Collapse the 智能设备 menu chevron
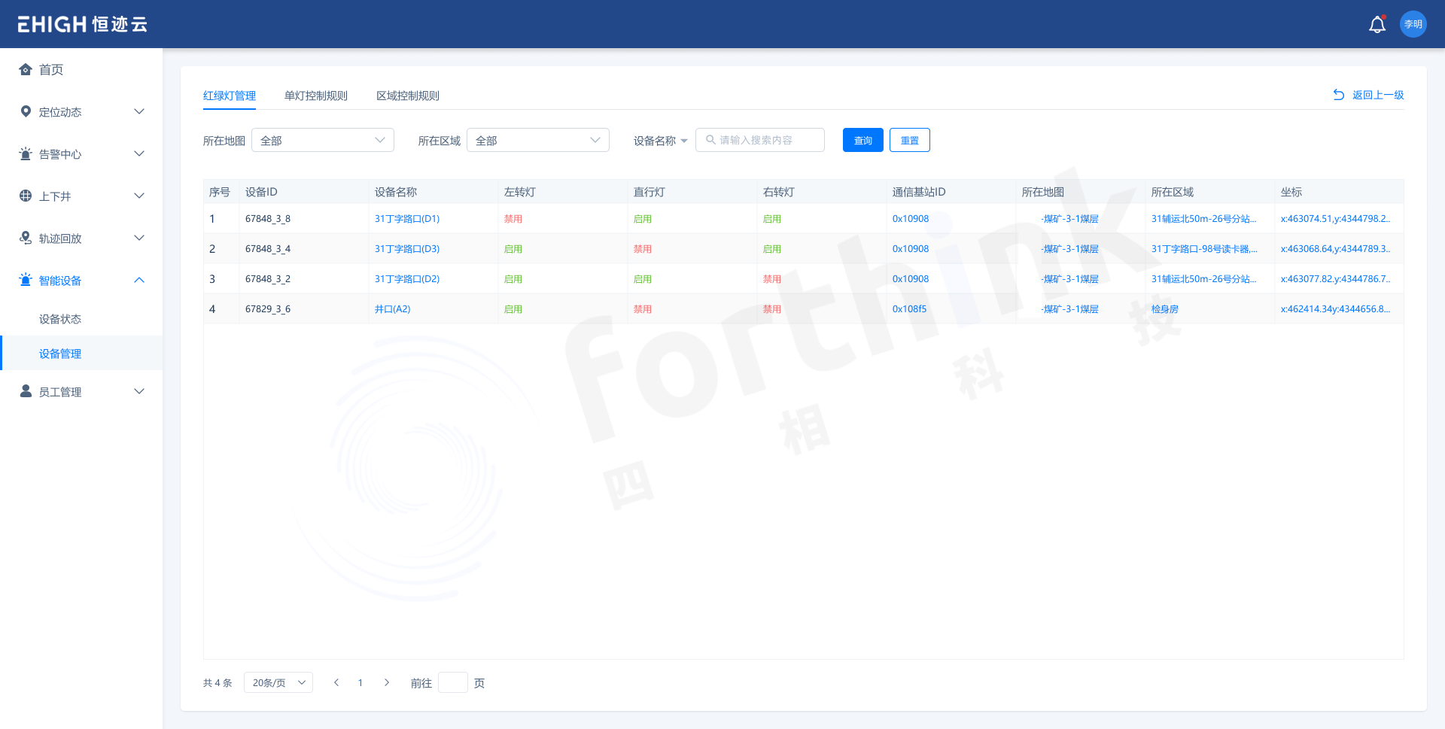 pyautogui.click(x=139, y=281)
